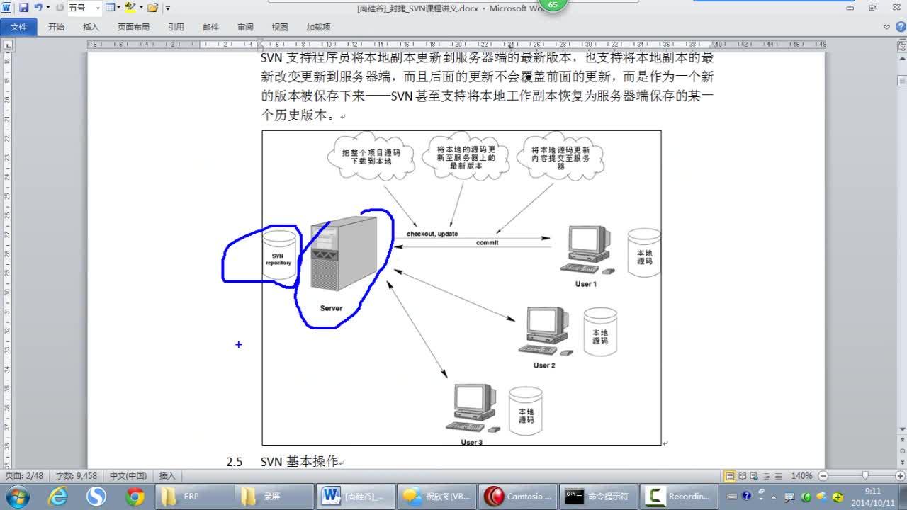Viewport: 907px width, 510px height.
Task: Switch to Recording taskbar window
Action: click(680, 497)
